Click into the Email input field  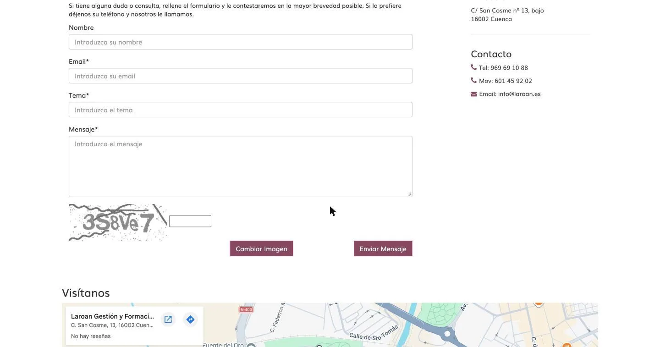(x=241, y=76)
